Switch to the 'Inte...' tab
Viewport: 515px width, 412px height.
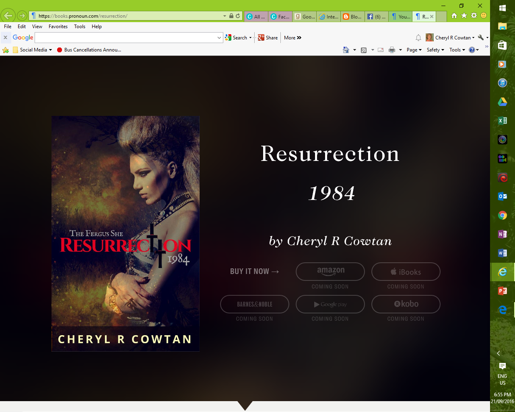[329, 16]
